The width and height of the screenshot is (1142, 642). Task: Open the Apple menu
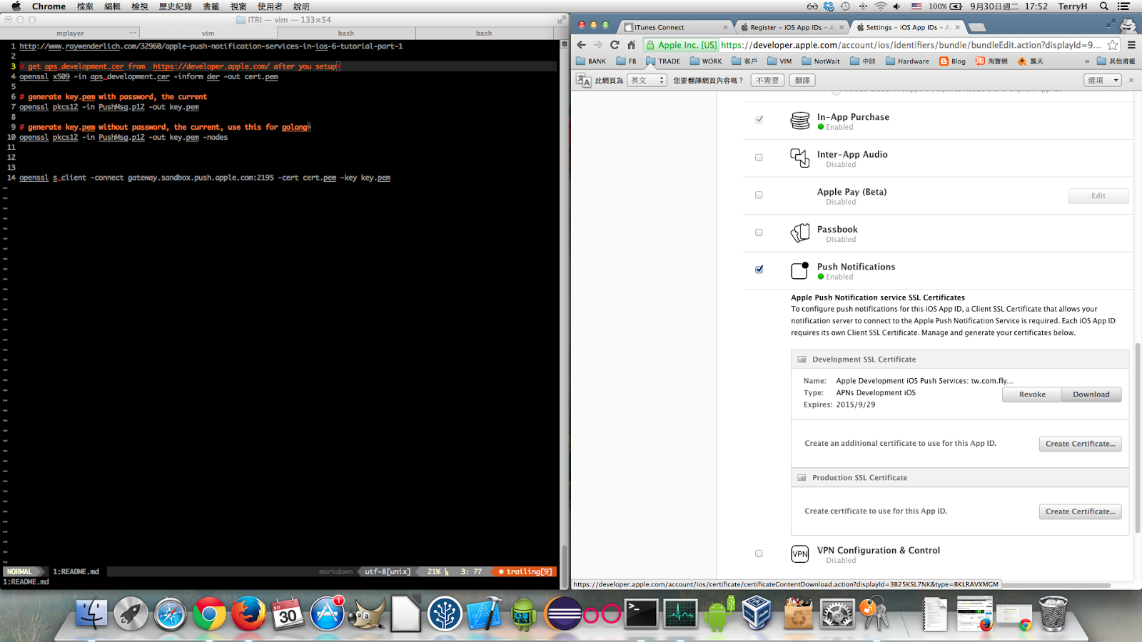tap(16, 6)
